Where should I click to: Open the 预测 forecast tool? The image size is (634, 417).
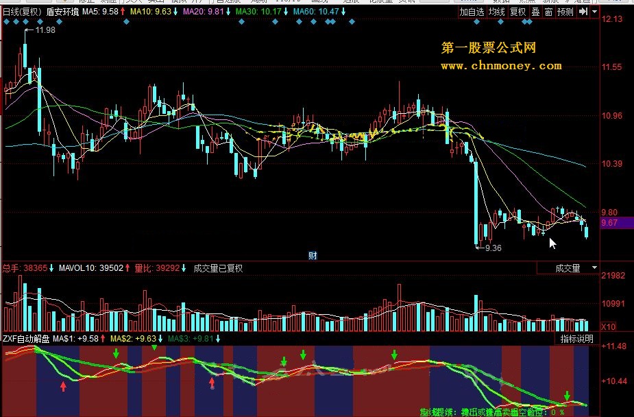(565, 12)
